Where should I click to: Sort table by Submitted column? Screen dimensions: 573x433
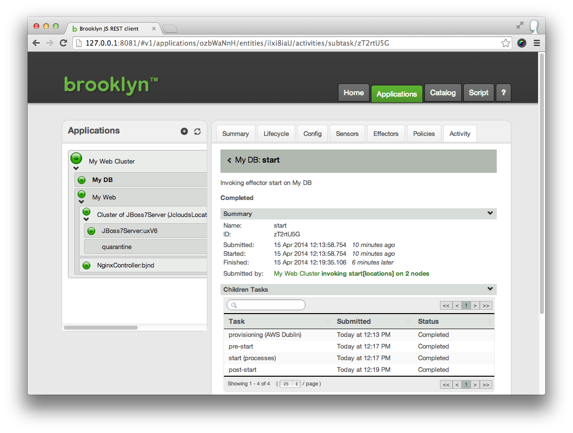[x=354, y=321]
